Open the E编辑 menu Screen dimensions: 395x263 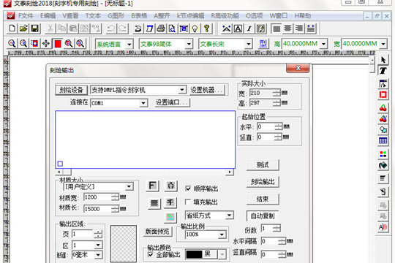(48, 16)
